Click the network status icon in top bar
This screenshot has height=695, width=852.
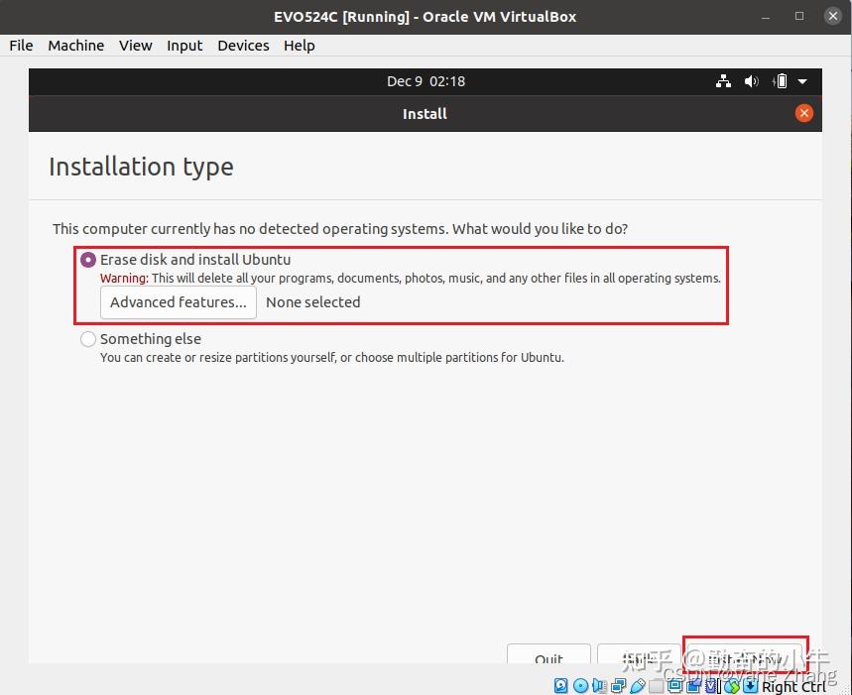coord(723,81)
